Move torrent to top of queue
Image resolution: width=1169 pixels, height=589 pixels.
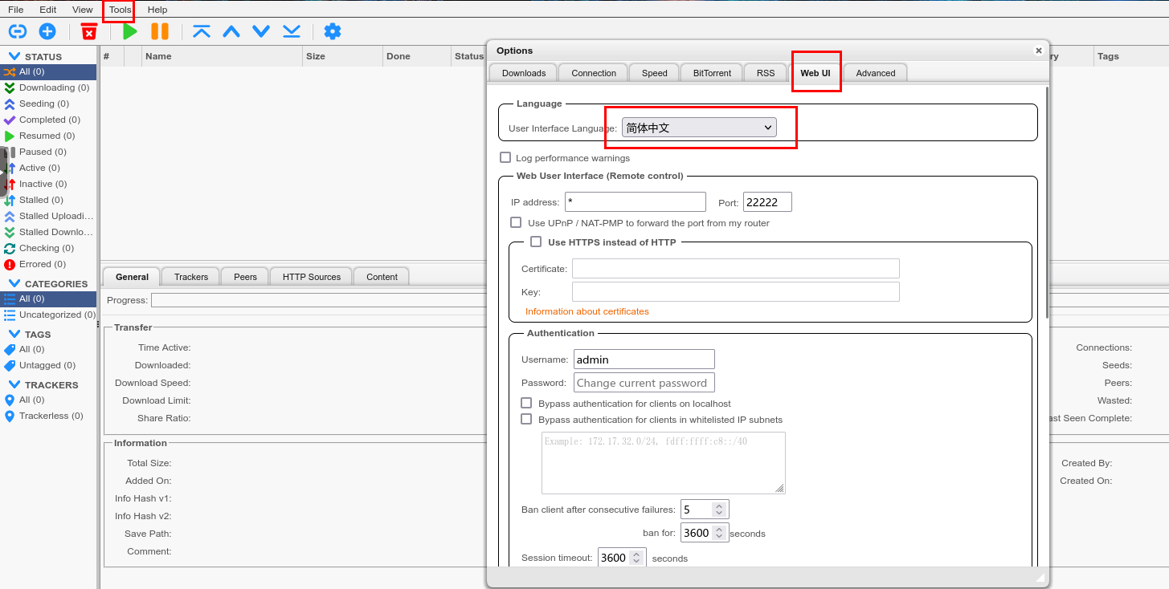202,31
